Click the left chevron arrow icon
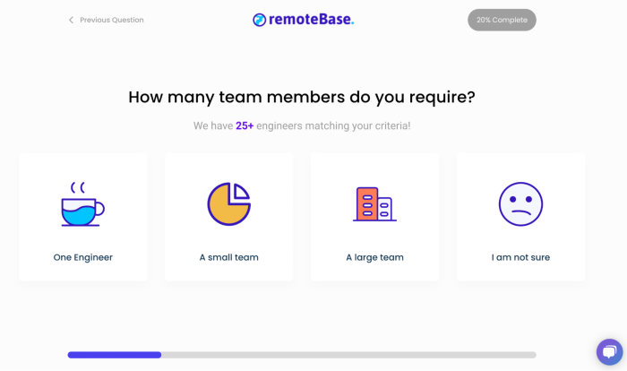This screenshot has width=627, height=371. click(71, 20)
